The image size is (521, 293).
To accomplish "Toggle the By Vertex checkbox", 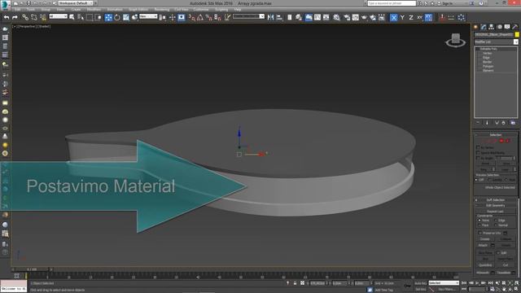I will click(478, 147).
